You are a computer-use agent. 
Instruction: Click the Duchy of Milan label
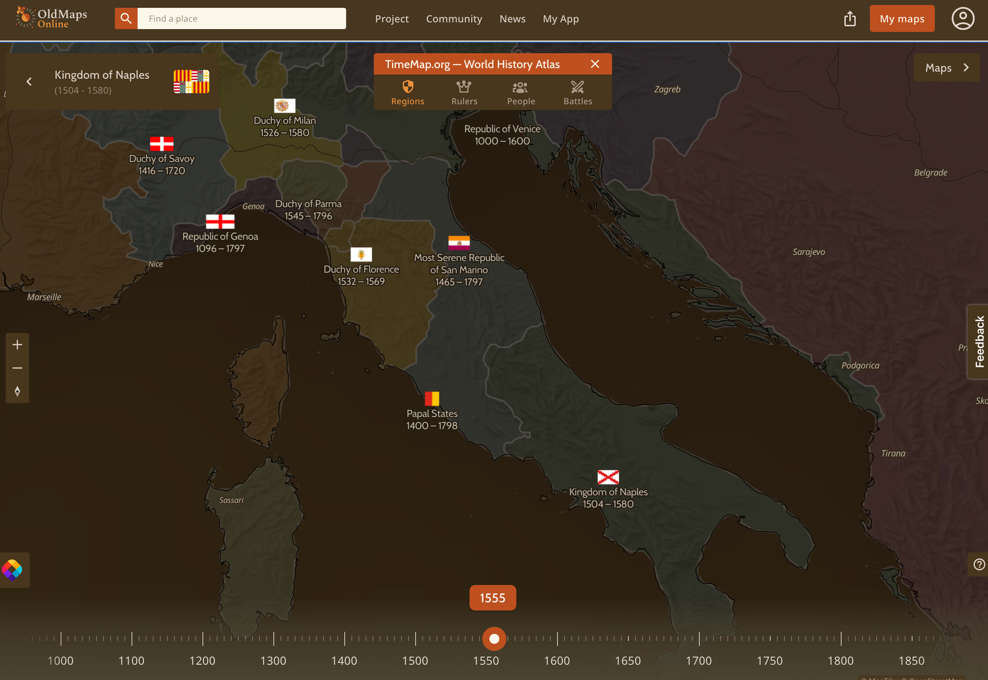[285, 126]
